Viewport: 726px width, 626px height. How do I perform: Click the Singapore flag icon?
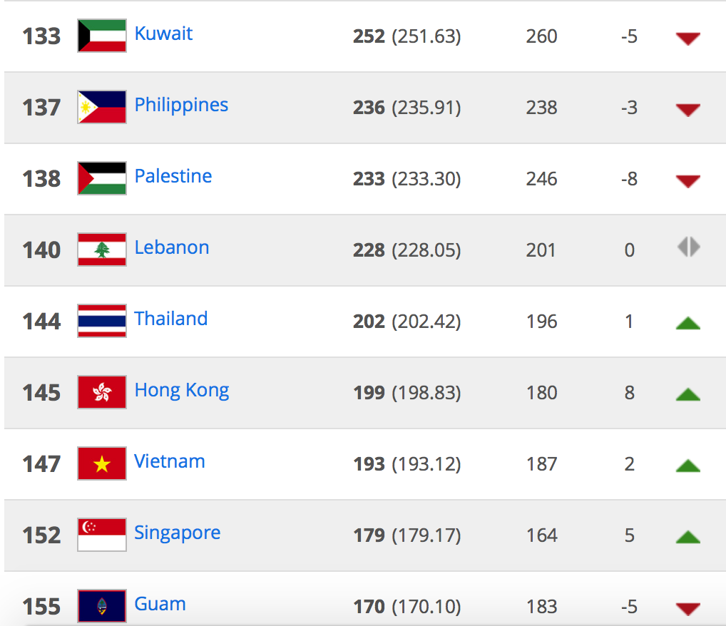101,535
